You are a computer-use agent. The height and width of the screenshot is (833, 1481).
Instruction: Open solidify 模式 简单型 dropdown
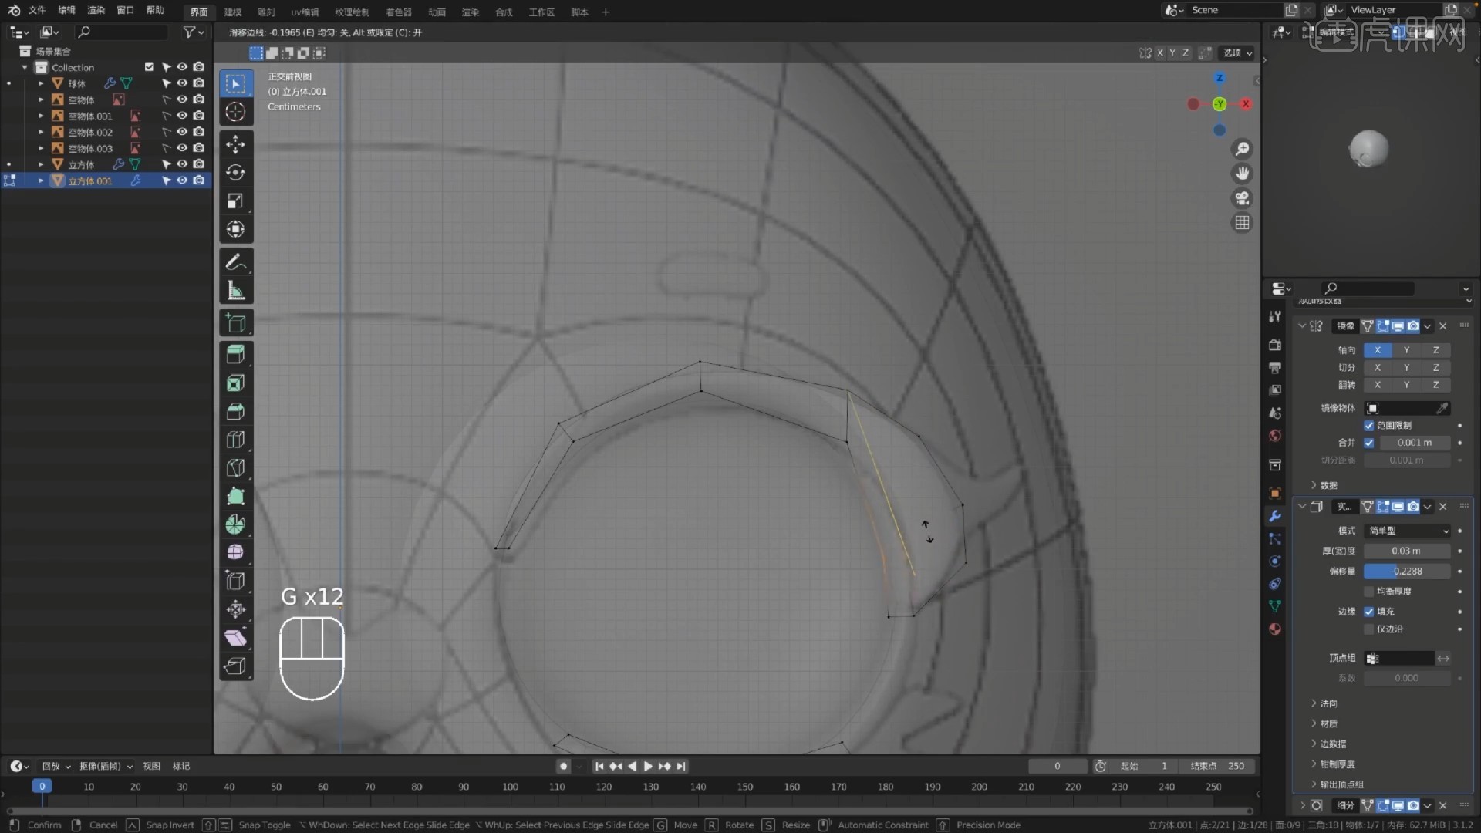click(1408, 531)
